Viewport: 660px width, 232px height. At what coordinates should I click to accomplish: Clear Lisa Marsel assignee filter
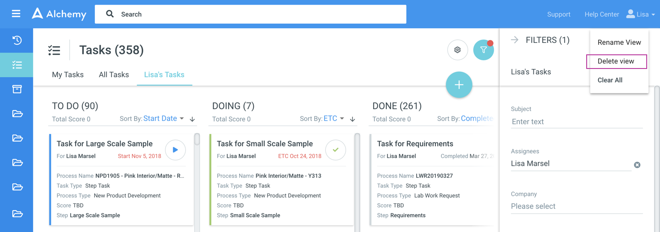click(x=637, y=165)
